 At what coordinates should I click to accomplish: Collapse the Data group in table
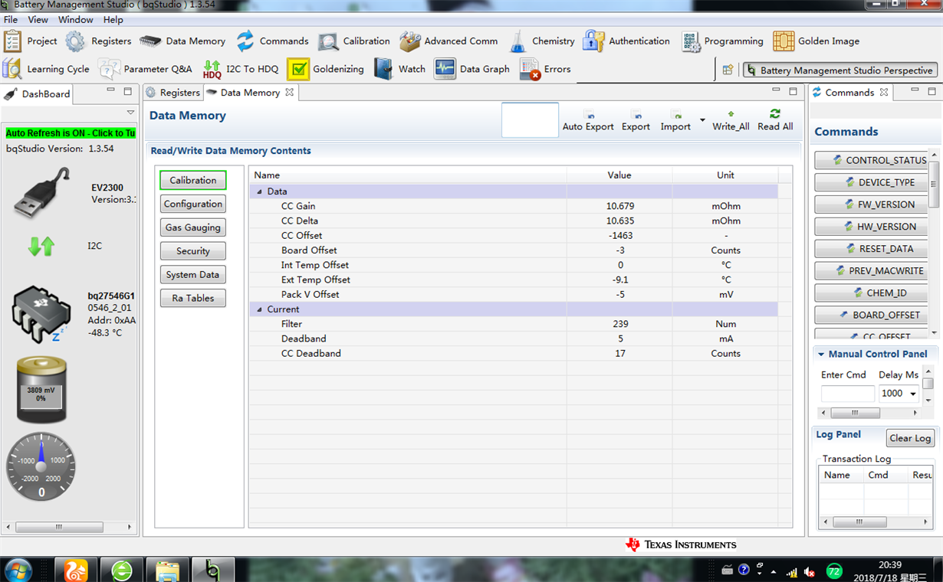tap(259, 191)
